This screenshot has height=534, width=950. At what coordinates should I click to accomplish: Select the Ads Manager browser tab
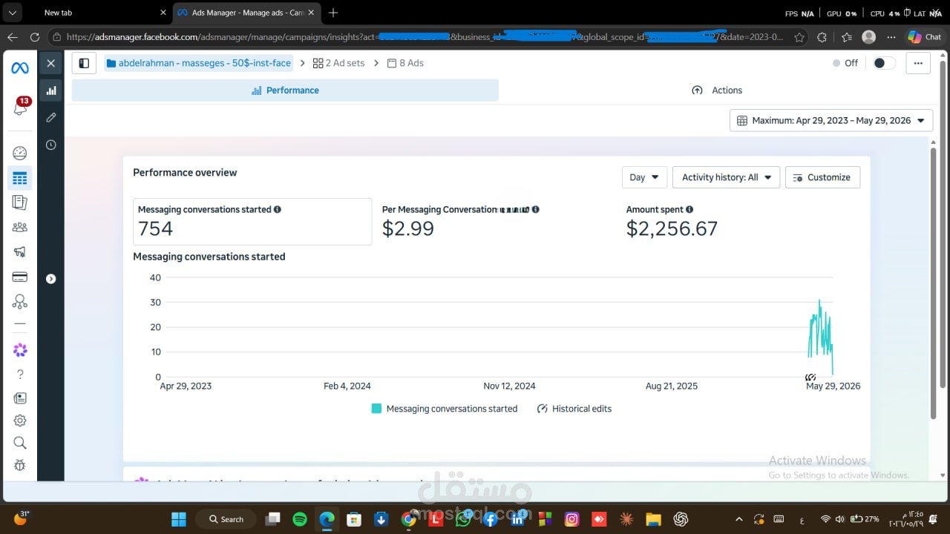point(246,13)
